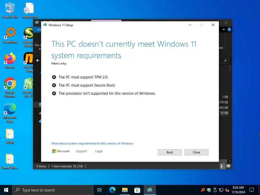The width and height of the screenshot is (260, 195).
Task: Click the File Explorer search magnifier icon
Action: [x=225, y=61]
